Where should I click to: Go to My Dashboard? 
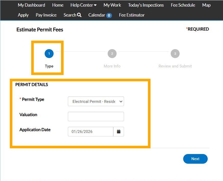tap(31, 5)
